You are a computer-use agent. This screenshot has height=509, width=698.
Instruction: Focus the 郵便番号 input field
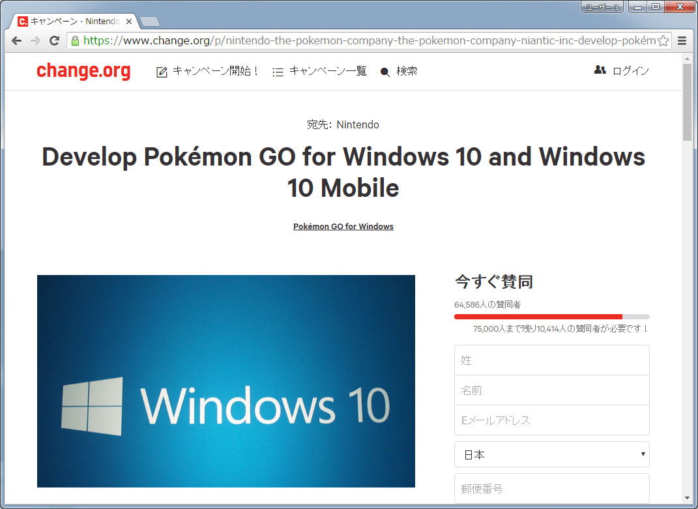click(x=551, y=489)
